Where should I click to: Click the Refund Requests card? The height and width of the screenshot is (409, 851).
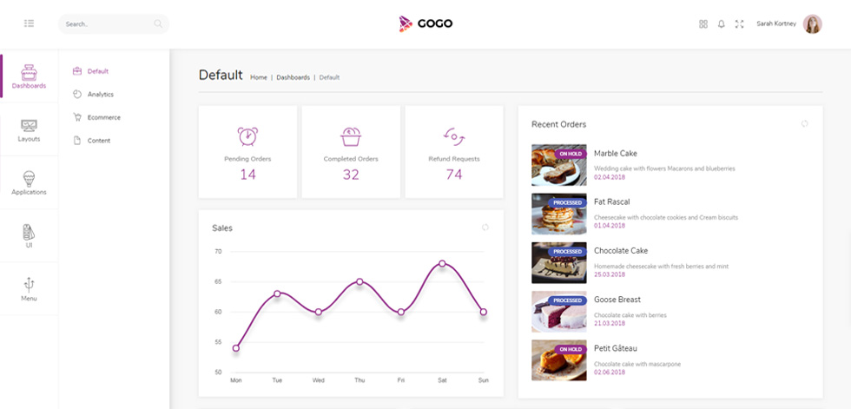[454, 152]
